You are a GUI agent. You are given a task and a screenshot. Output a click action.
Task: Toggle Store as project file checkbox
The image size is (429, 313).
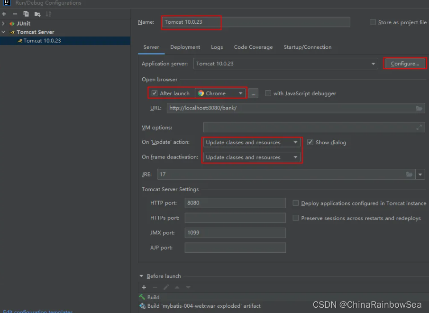(373, 22)
